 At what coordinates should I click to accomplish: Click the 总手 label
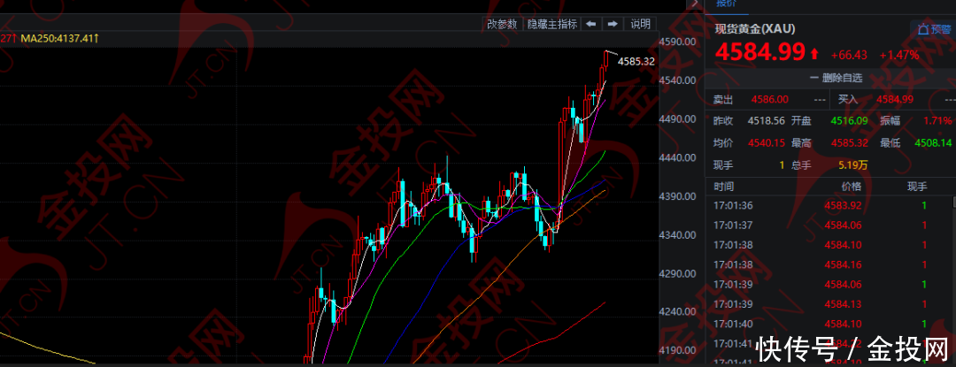pyautogui.click(x=802, y=165)
